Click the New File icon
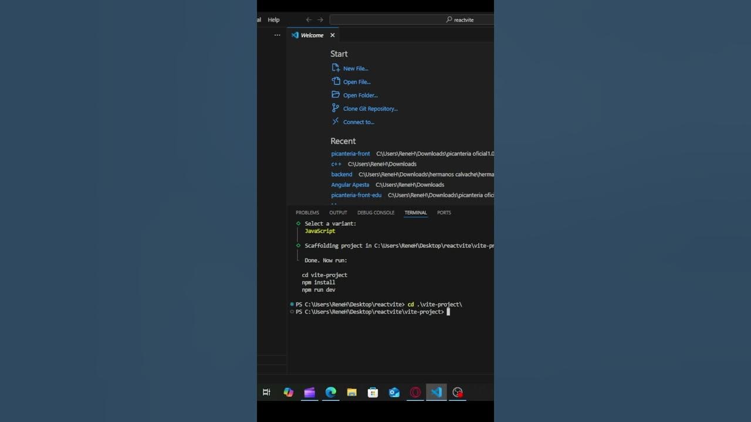This screenshot has width=751, height=422. tap(336, 68)
